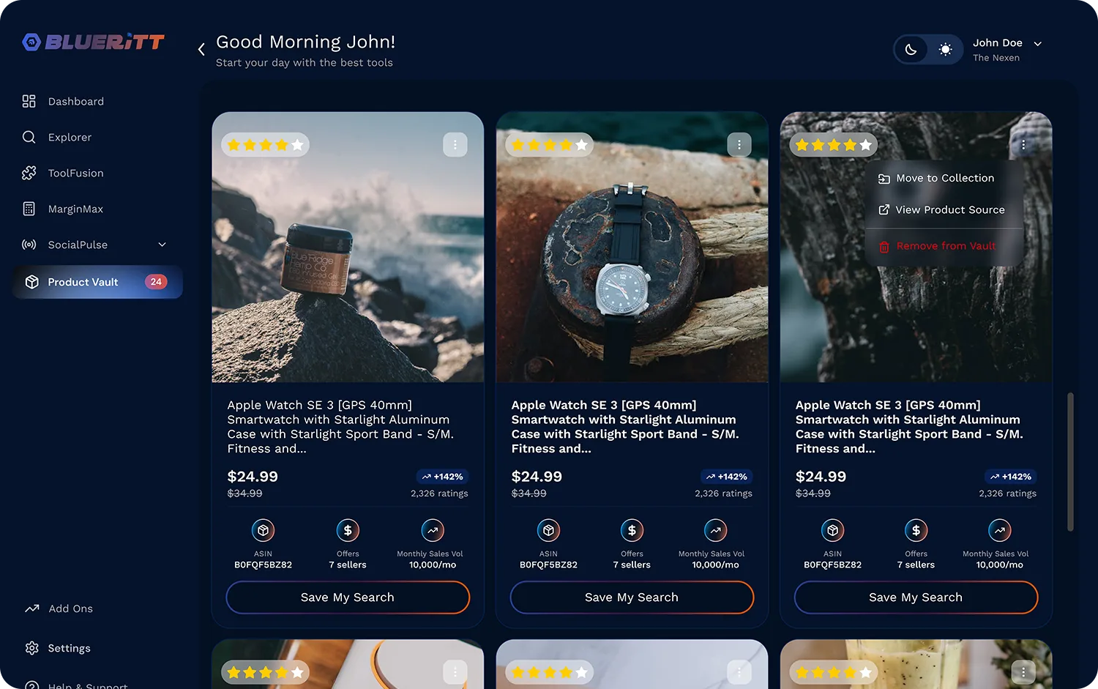Click Monthly Sales Vol icon on tree bark card
The image size is (1098, 689).
tap(999, 530)
